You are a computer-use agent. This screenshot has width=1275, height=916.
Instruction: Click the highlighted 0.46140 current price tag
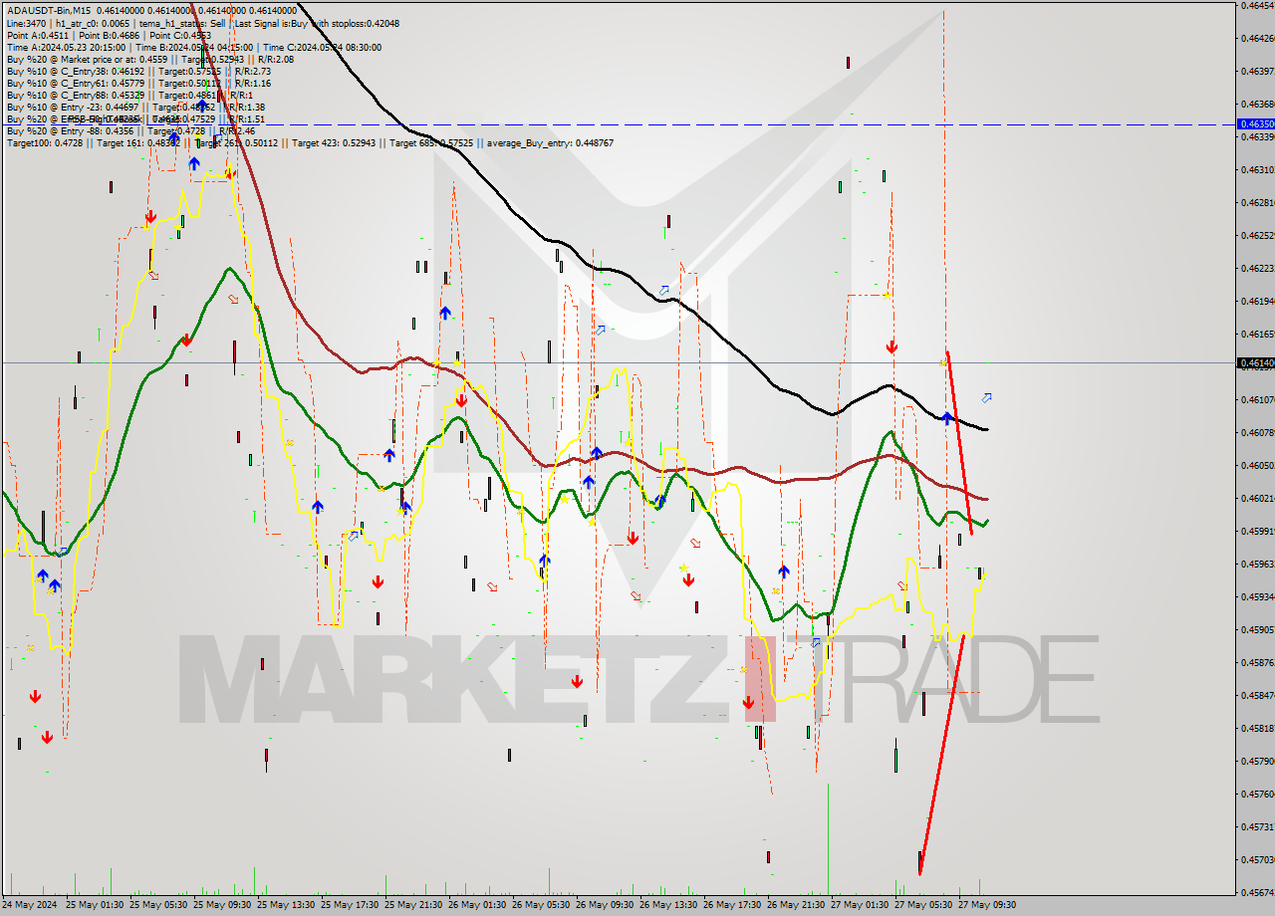click(x=1254, y=363)
